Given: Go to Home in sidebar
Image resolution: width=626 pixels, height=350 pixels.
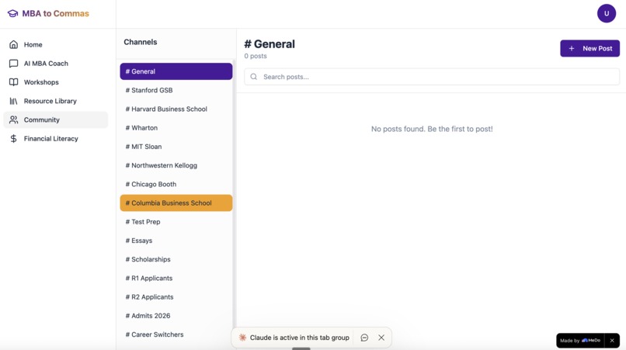Looking at the screenshot, I should [x=55, y=45].
